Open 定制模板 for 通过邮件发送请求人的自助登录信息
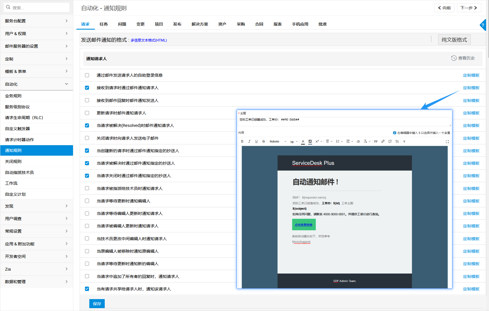489x311 pixels. pos(471,75)
